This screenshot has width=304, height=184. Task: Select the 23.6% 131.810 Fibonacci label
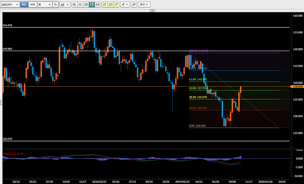pyautogui.click(x=198, y=108)
